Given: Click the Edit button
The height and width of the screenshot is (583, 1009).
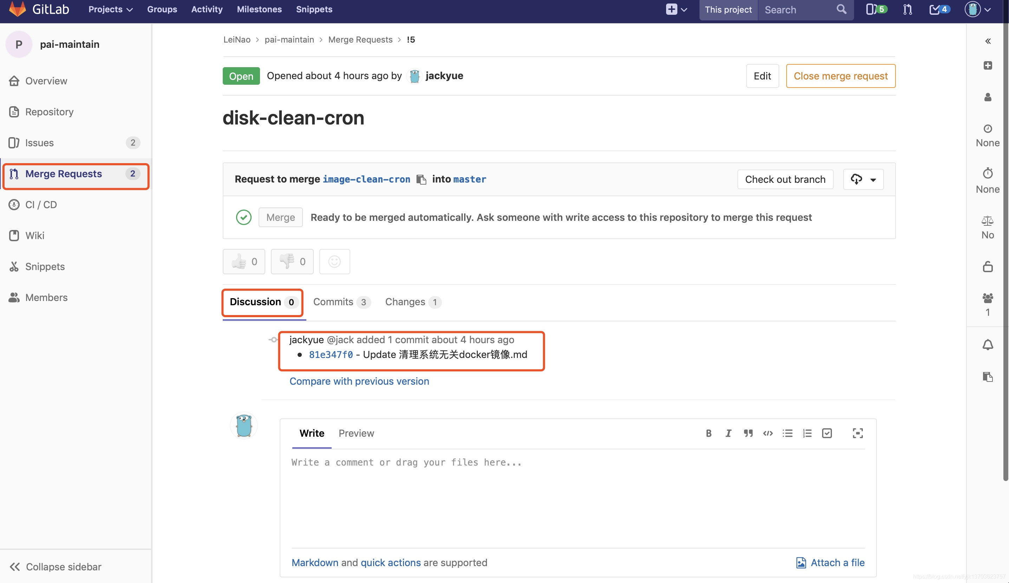Looking at the screenshot, I should (762, 76).
